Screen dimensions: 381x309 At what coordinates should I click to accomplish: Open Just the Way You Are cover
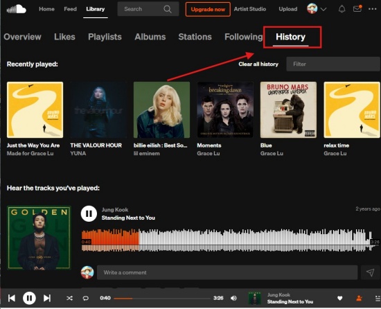tap(35, 109)
